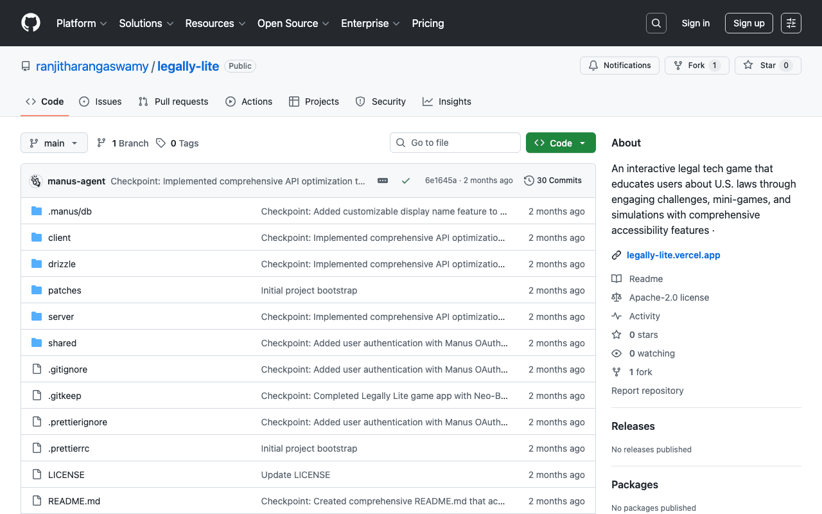Click the book icon next to Readme
The image size is (822, 514).
point(616,279)
